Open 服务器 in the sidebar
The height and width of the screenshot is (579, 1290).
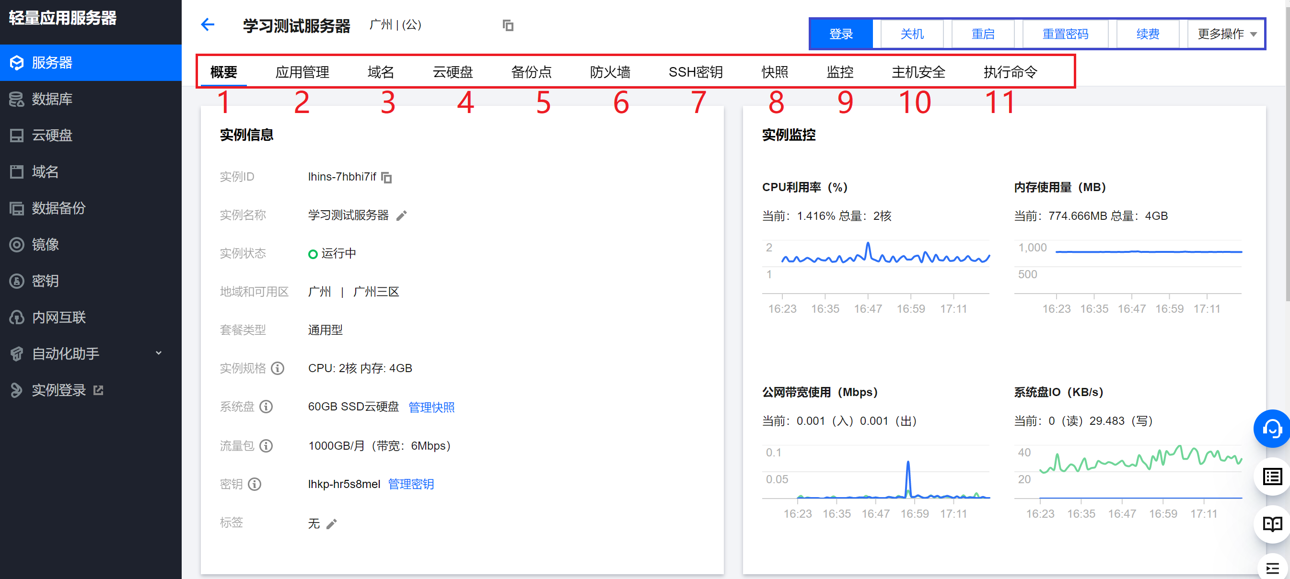[91, 63]
